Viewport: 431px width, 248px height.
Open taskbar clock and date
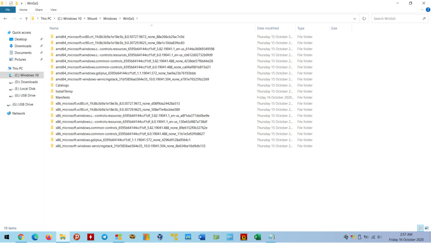(406, 237)
